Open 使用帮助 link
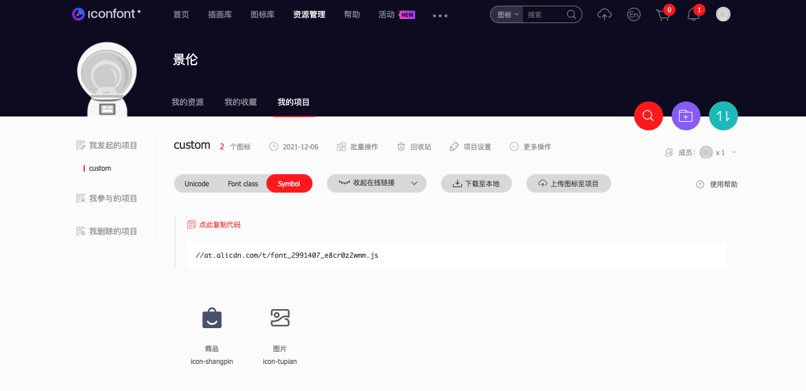 (724, 185)
